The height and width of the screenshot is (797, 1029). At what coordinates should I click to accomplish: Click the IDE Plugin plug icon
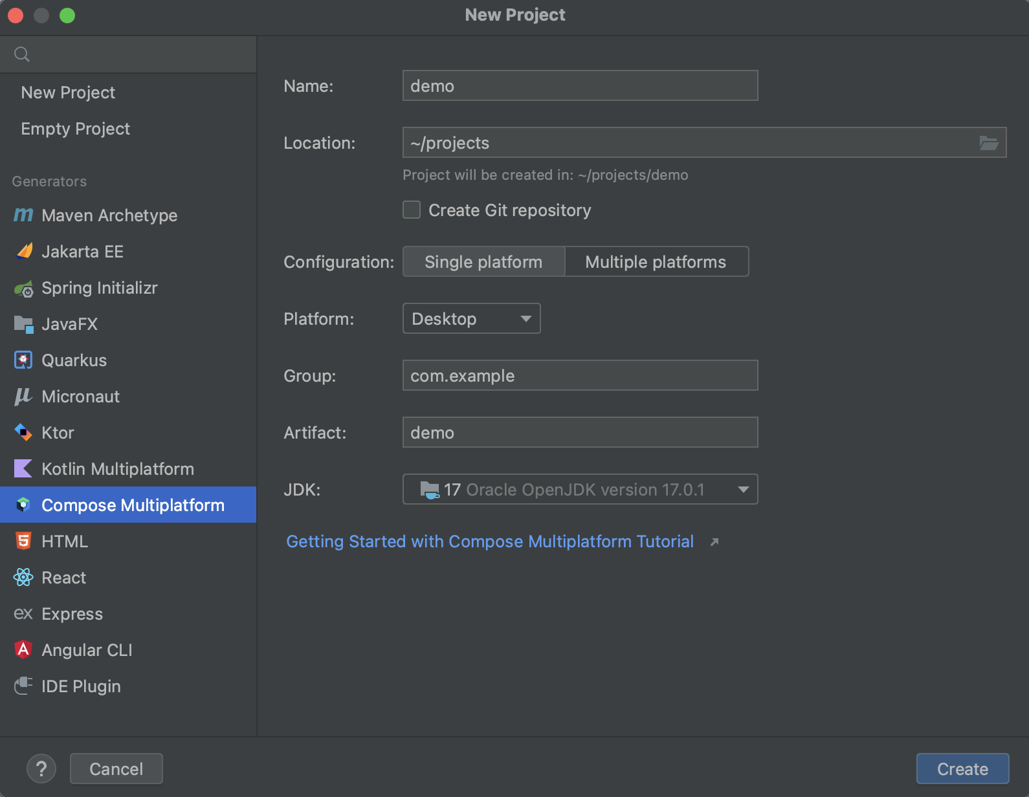tap(23, 686)
